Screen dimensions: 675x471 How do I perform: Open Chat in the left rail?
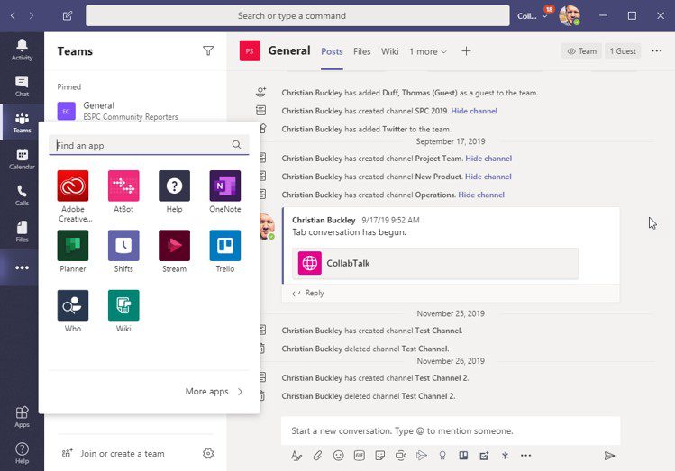(x=22, y=86)
